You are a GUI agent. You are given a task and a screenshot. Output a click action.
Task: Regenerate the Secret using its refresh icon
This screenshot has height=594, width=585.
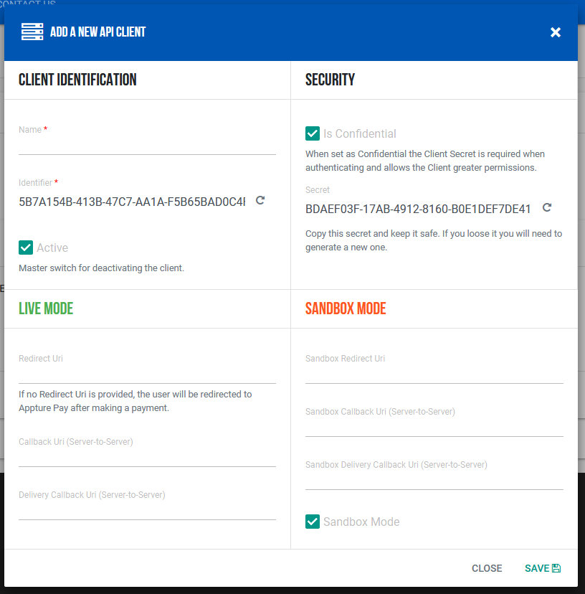click(547, 208)
